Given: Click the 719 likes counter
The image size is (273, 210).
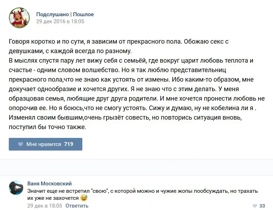Looking at the screenshot, I should click(x=69, y=144).
